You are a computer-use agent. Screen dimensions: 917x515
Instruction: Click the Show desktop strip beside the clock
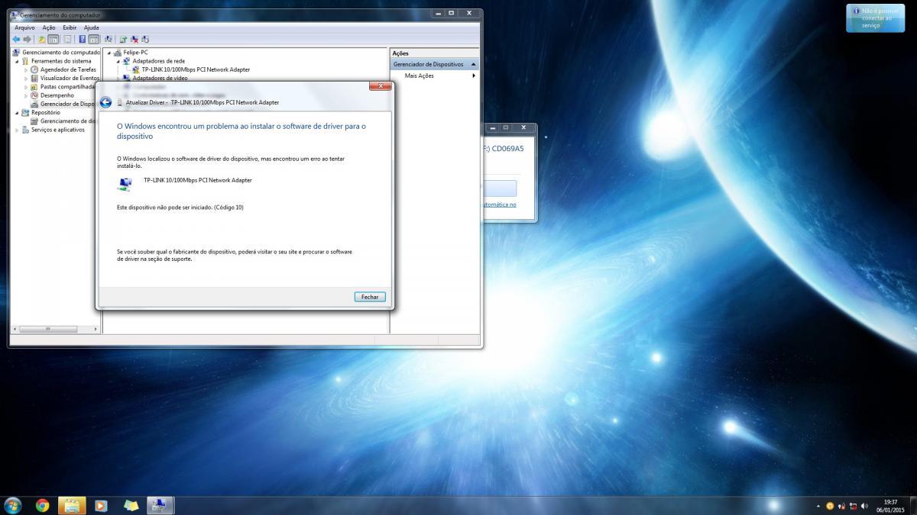tap(912, 505)
